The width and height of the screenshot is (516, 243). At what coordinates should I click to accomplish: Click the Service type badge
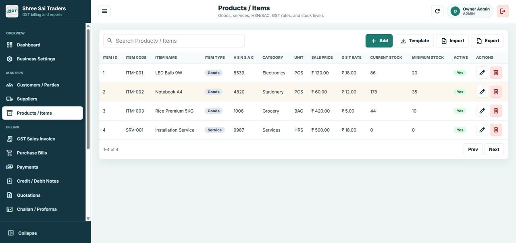click(x=215, y=130)
